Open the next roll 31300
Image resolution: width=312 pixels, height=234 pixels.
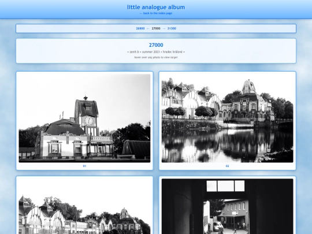coord(172,28)
